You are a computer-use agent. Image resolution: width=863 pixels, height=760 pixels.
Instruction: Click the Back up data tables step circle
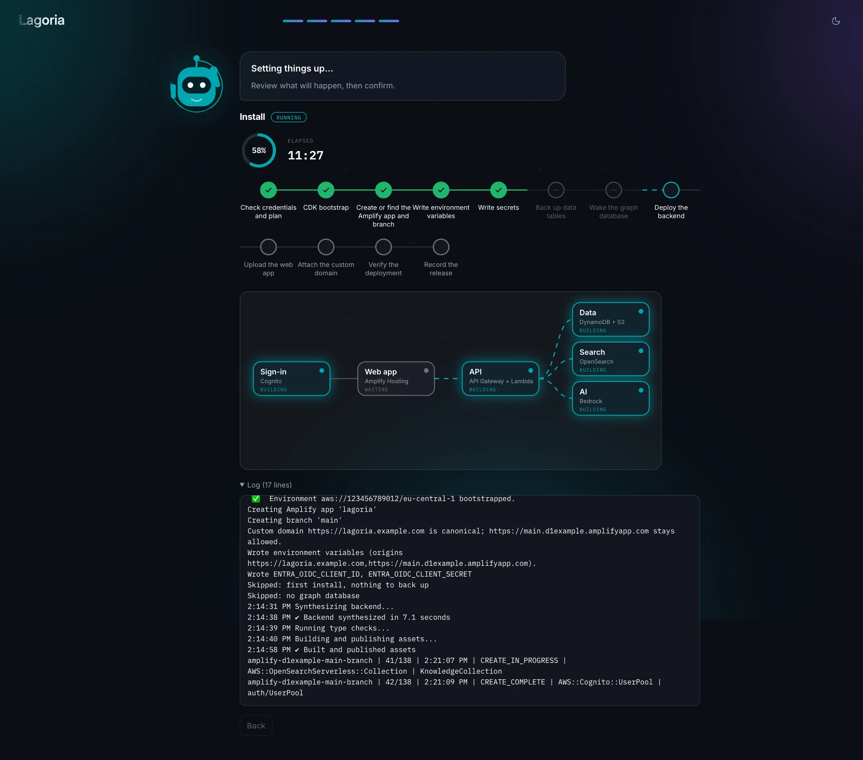point(556,190)
